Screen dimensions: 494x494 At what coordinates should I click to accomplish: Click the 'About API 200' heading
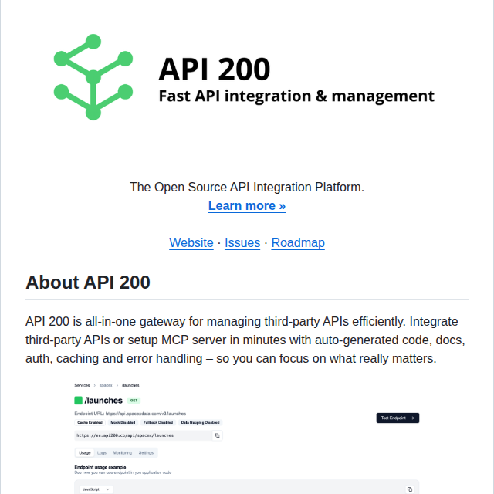[88, 282]
